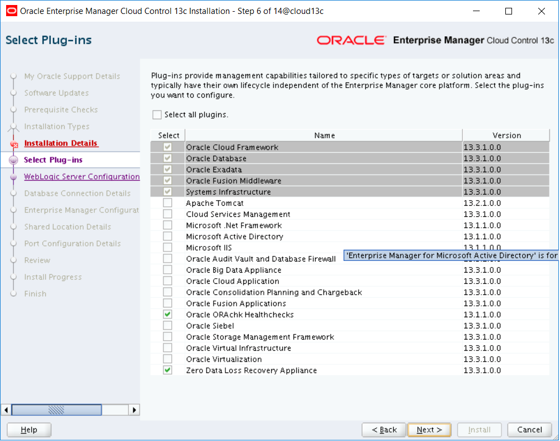This screenshot has width=560, height=441.
Task: Uncheck the Oracle ORAchk Healthchecks checkbox
Action: (x=167, y=314)
